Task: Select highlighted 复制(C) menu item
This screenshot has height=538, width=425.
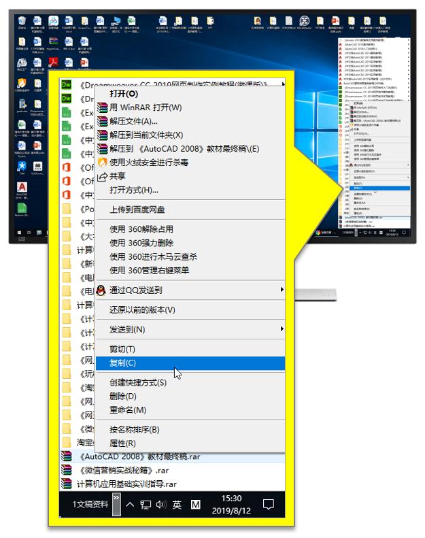Action: 190,363
